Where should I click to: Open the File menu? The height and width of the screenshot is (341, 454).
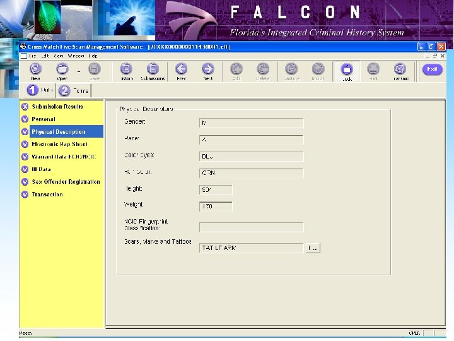(33, 56)
